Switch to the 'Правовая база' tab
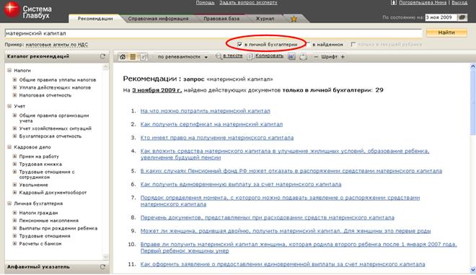Screen dimensions: 476x275 pyautogui.click(x=221, y=19)
